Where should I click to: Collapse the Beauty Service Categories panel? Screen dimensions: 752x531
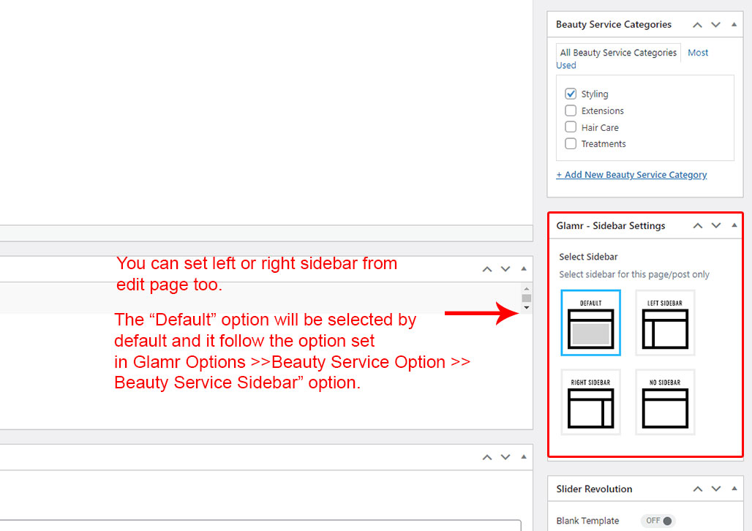tap(734, 24)
